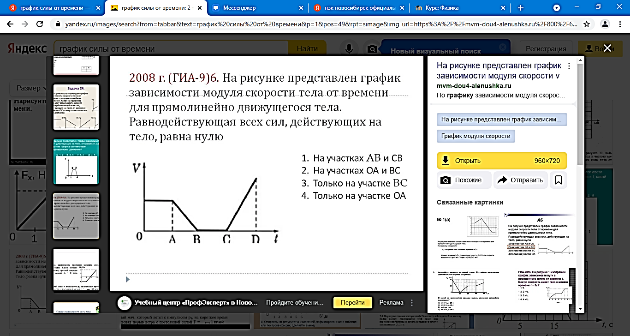Open the mvm-dou4-alenushka.ru source link
Screen dimensions: 630x336
474,86
